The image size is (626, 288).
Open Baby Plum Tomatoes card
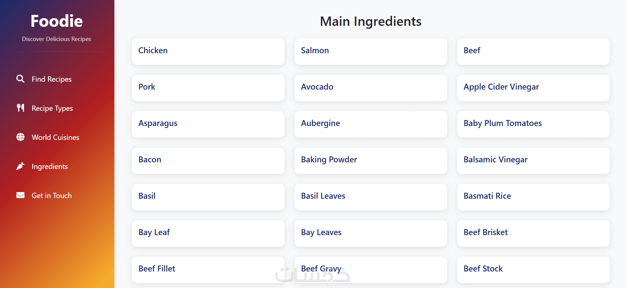click(533, 124)
